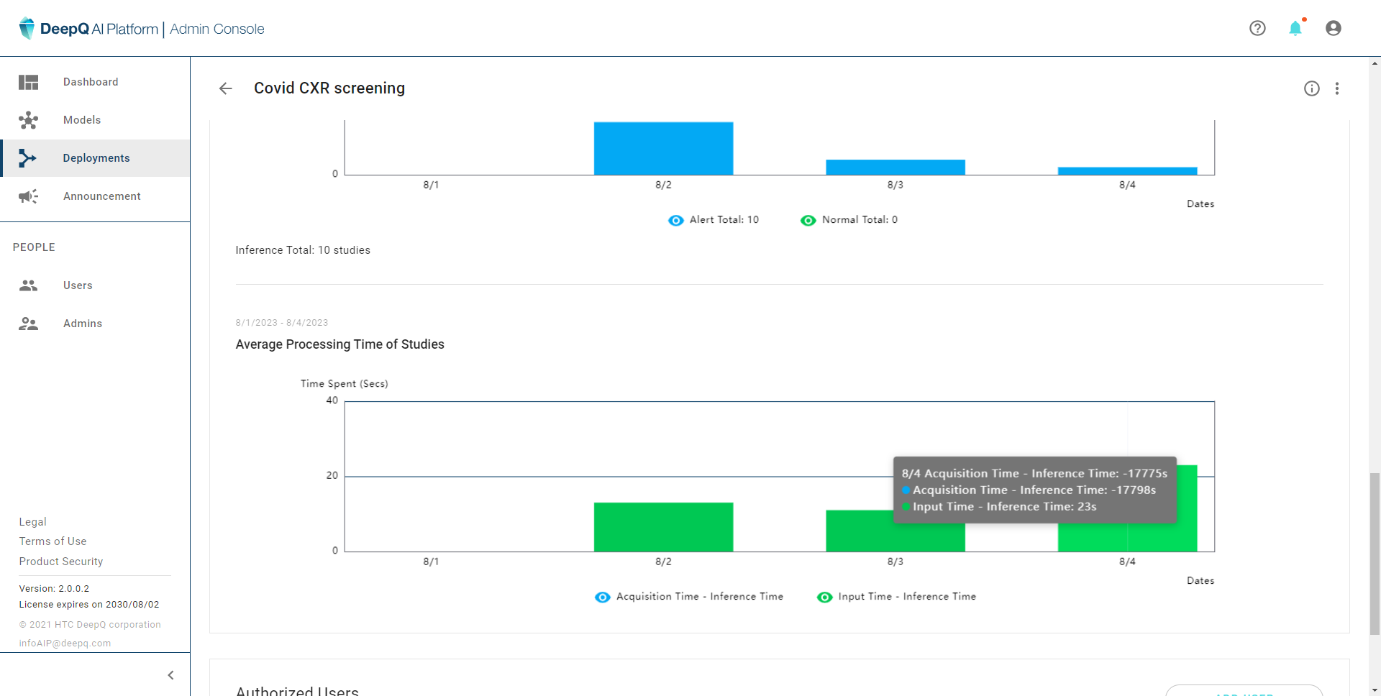Open the Terms of Use link
This screenshot has height=696, width=1381.
(53, 541)
